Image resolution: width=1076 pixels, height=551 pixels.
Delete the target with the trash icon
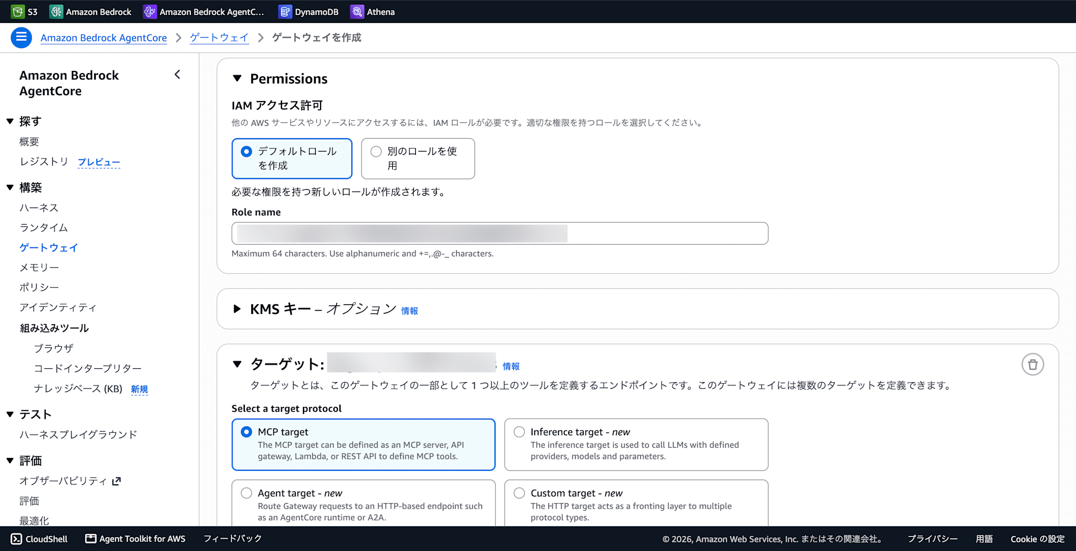tap(1032, 364)
